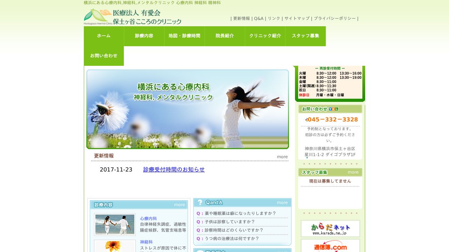Click the question mark icon on QandA header
This screenshot has width=449, height=252.
tap(200, 202)
